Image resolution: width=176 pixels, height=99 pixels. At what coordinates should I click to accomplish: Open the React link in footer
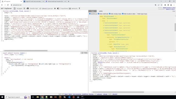point(66,94)
